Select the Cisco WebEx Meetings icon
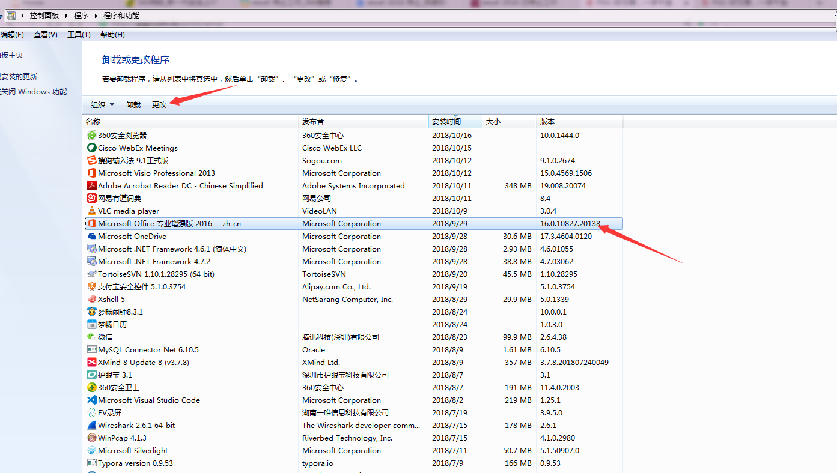Viewport: 837px width, 473px height. click(92, 148)
